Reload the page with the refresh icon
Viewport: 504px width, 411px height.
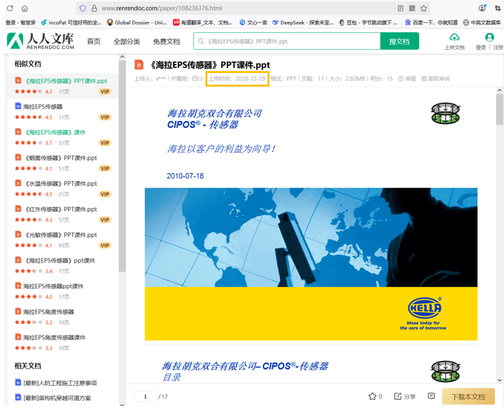coord(10,8)
